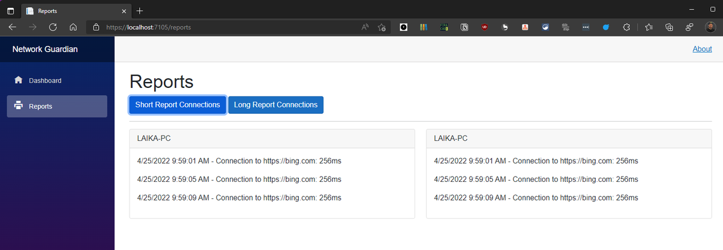Open the Notion extension icon
723x250 pixels.
pos(465,27)
